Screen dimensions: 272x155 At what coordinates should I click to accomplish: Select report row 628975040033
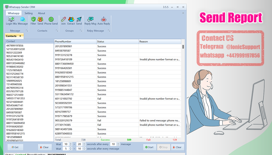[x=118, y=134]
